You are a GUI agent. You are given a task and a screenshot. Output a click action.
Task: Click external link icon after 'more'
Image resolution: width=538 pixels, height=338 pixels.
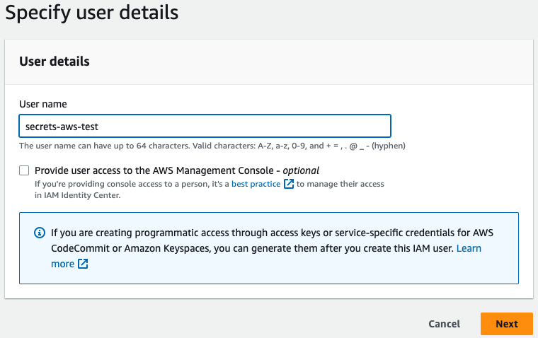pyautogui.click(x=83, y=264)
